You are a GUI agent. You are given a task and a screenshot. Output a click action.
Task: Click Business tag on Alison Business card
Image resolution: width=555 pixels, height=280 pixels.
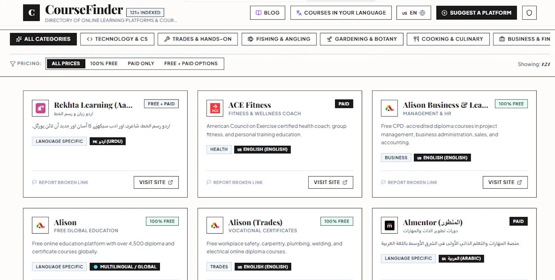(x=396, y=158)
